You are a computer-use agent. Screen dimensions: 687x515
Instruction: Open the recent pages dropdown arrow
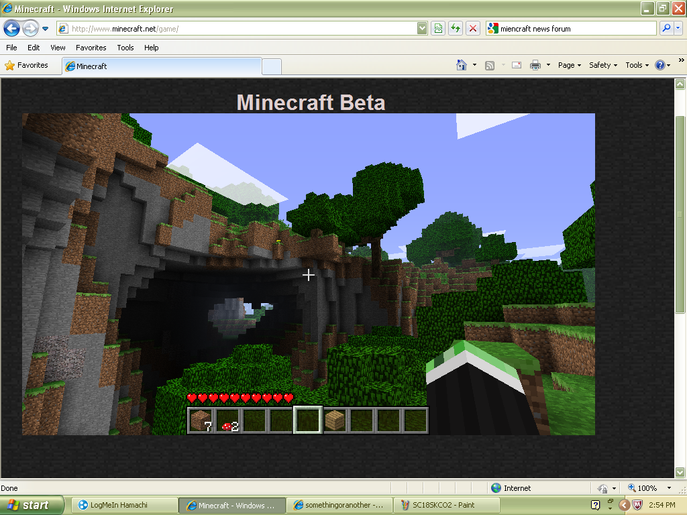[45, 29]
